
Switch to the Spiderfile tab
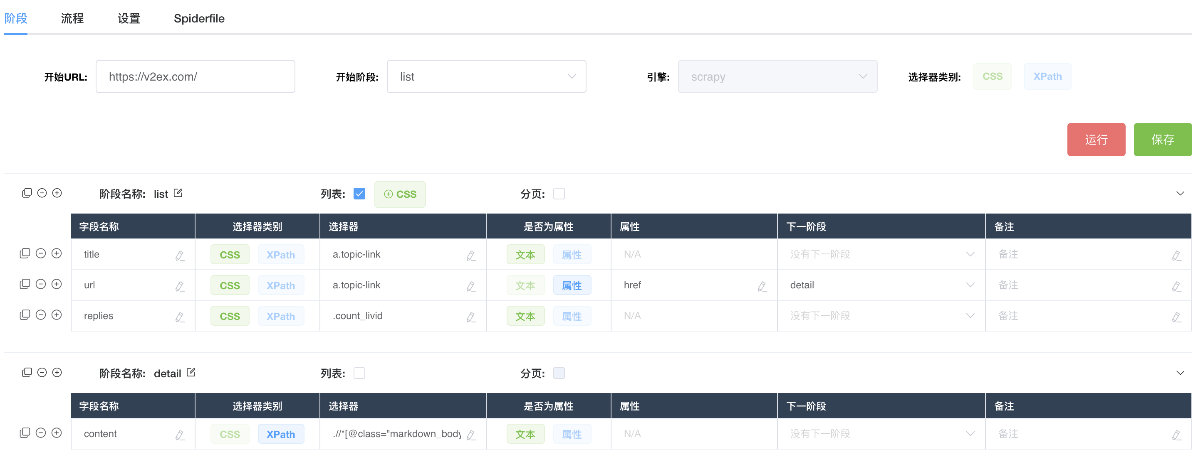pos(199,19)
